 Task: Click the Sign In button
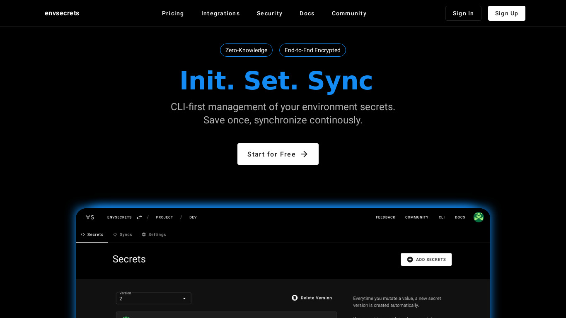click(x=463, y=13)
